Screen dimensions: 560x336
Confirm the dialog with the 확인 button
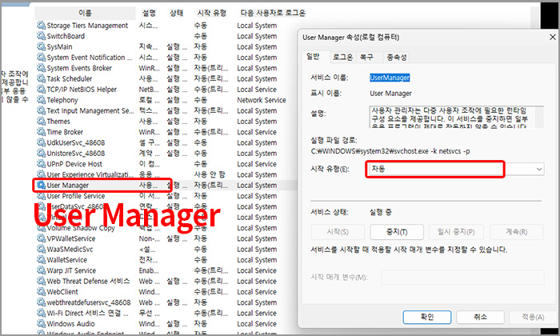[428, 316]
